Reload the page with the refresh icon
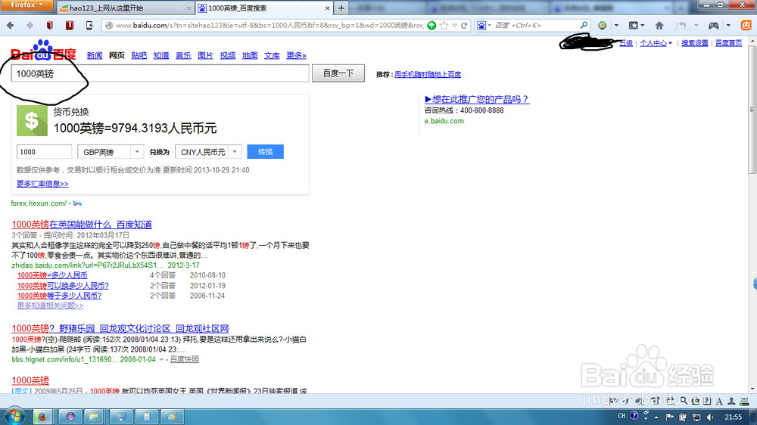The width and height of the screenshot is (757, 425). point(464,26)
